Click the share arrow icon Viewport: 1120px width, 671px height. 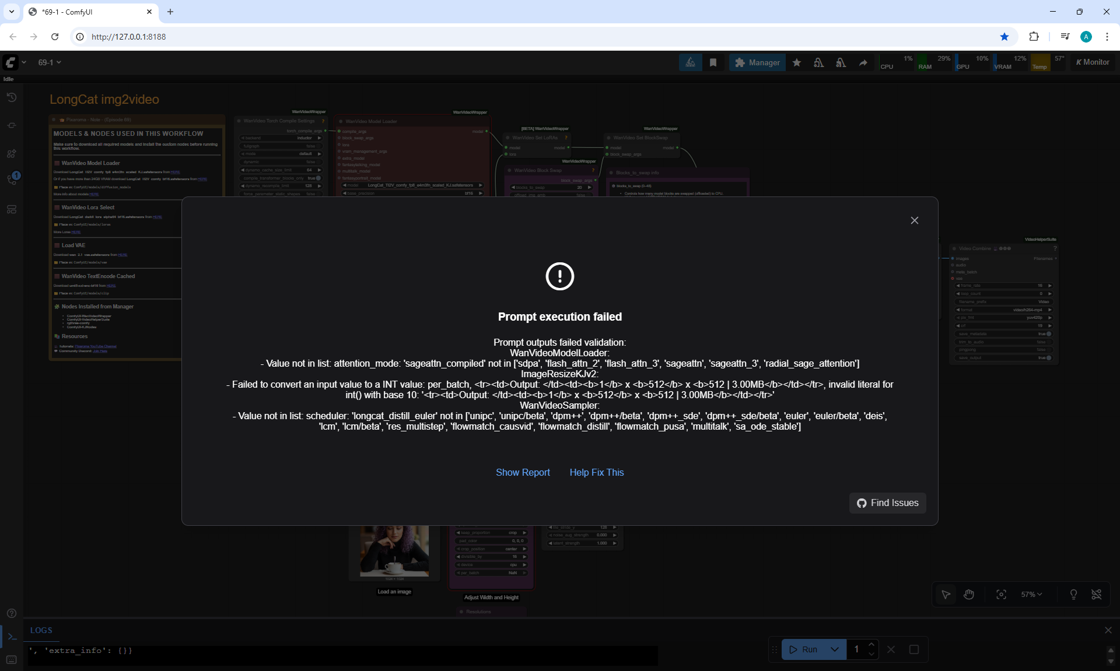pos(863,62)
